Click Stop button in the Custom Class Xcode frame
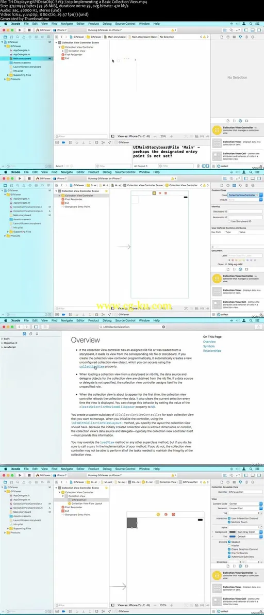264x615 pixels. (29, 178)
